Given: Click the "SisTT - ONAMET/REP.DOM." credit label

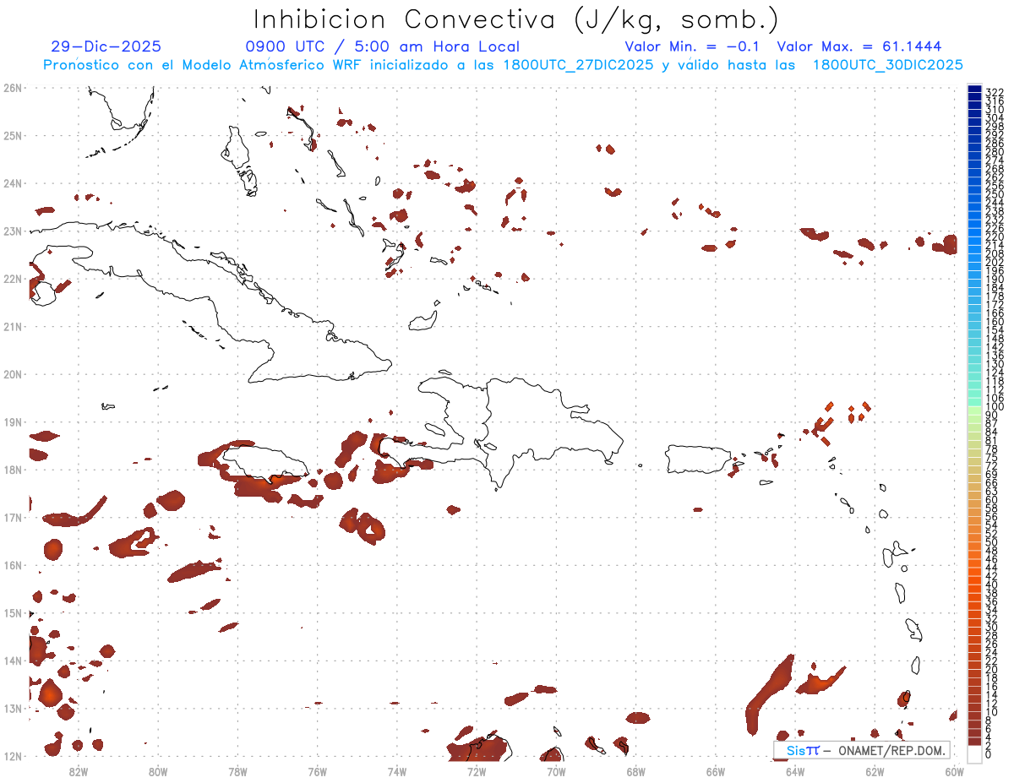Looking at the screenshot, I should pyautogui.click(x=861, y=750).
